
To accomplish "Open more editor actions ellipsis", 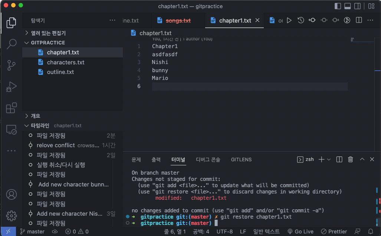I will click(370, 20).
